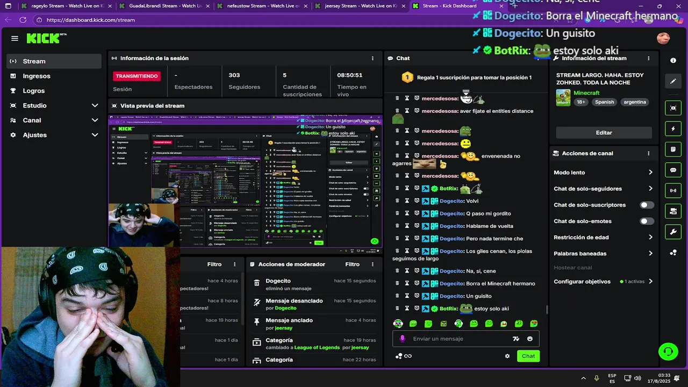Open Acciones de canal three-dot menu
Viewport: 688px width, 387px height.
tap(649, 153)
